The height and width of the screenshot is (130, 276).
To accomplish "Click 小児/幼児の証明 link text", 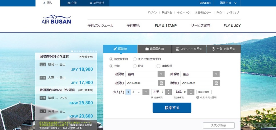I will click(208, 98).
